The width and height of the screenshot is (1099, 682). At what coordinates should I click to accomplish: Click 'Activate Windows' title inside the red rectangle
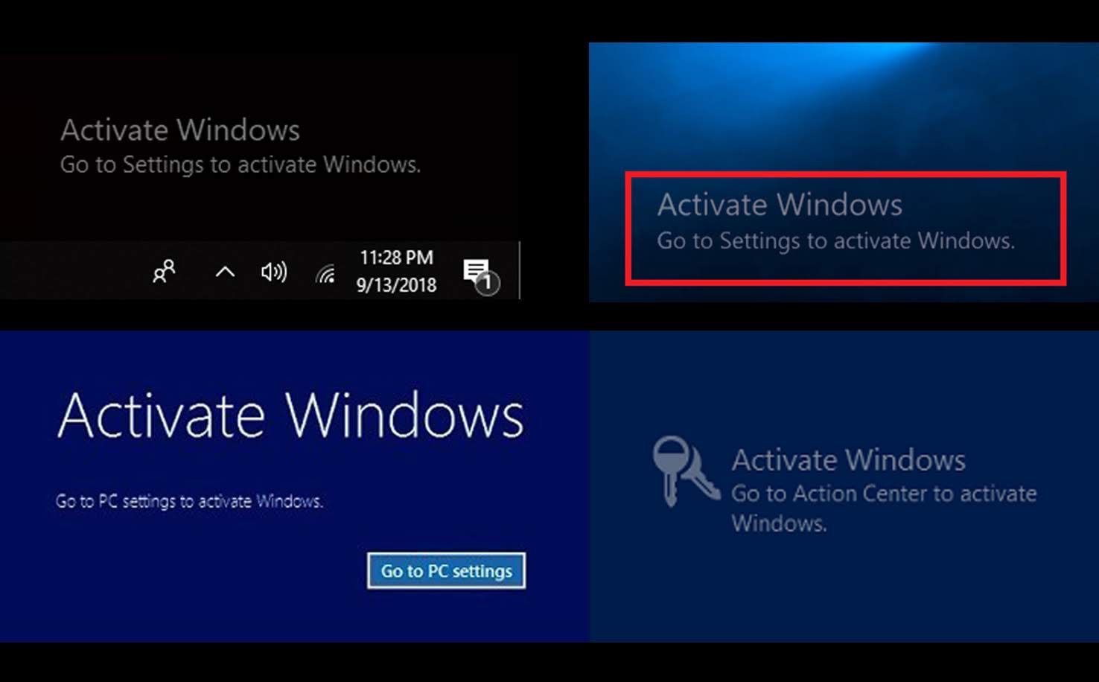pyautogui.click(x=780, y=204)
